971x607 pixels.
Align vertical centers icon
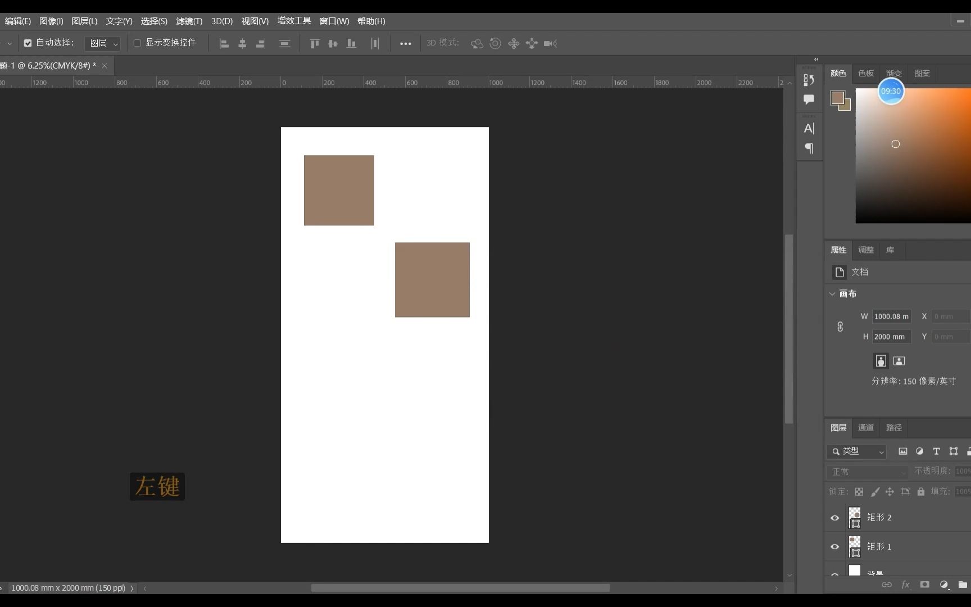pos(333,43)
